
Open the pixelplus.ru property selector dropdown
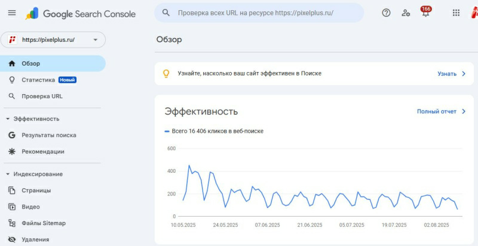[54, 40]
